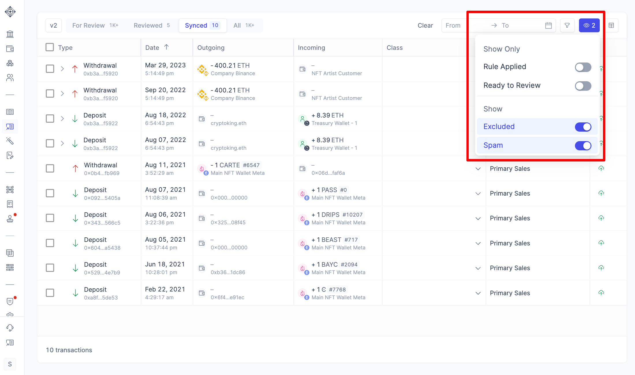Screen dimensions: 635x375
Task: Click the calendar icon in date range
Action: pyautogui.click(x=548, y=25)
